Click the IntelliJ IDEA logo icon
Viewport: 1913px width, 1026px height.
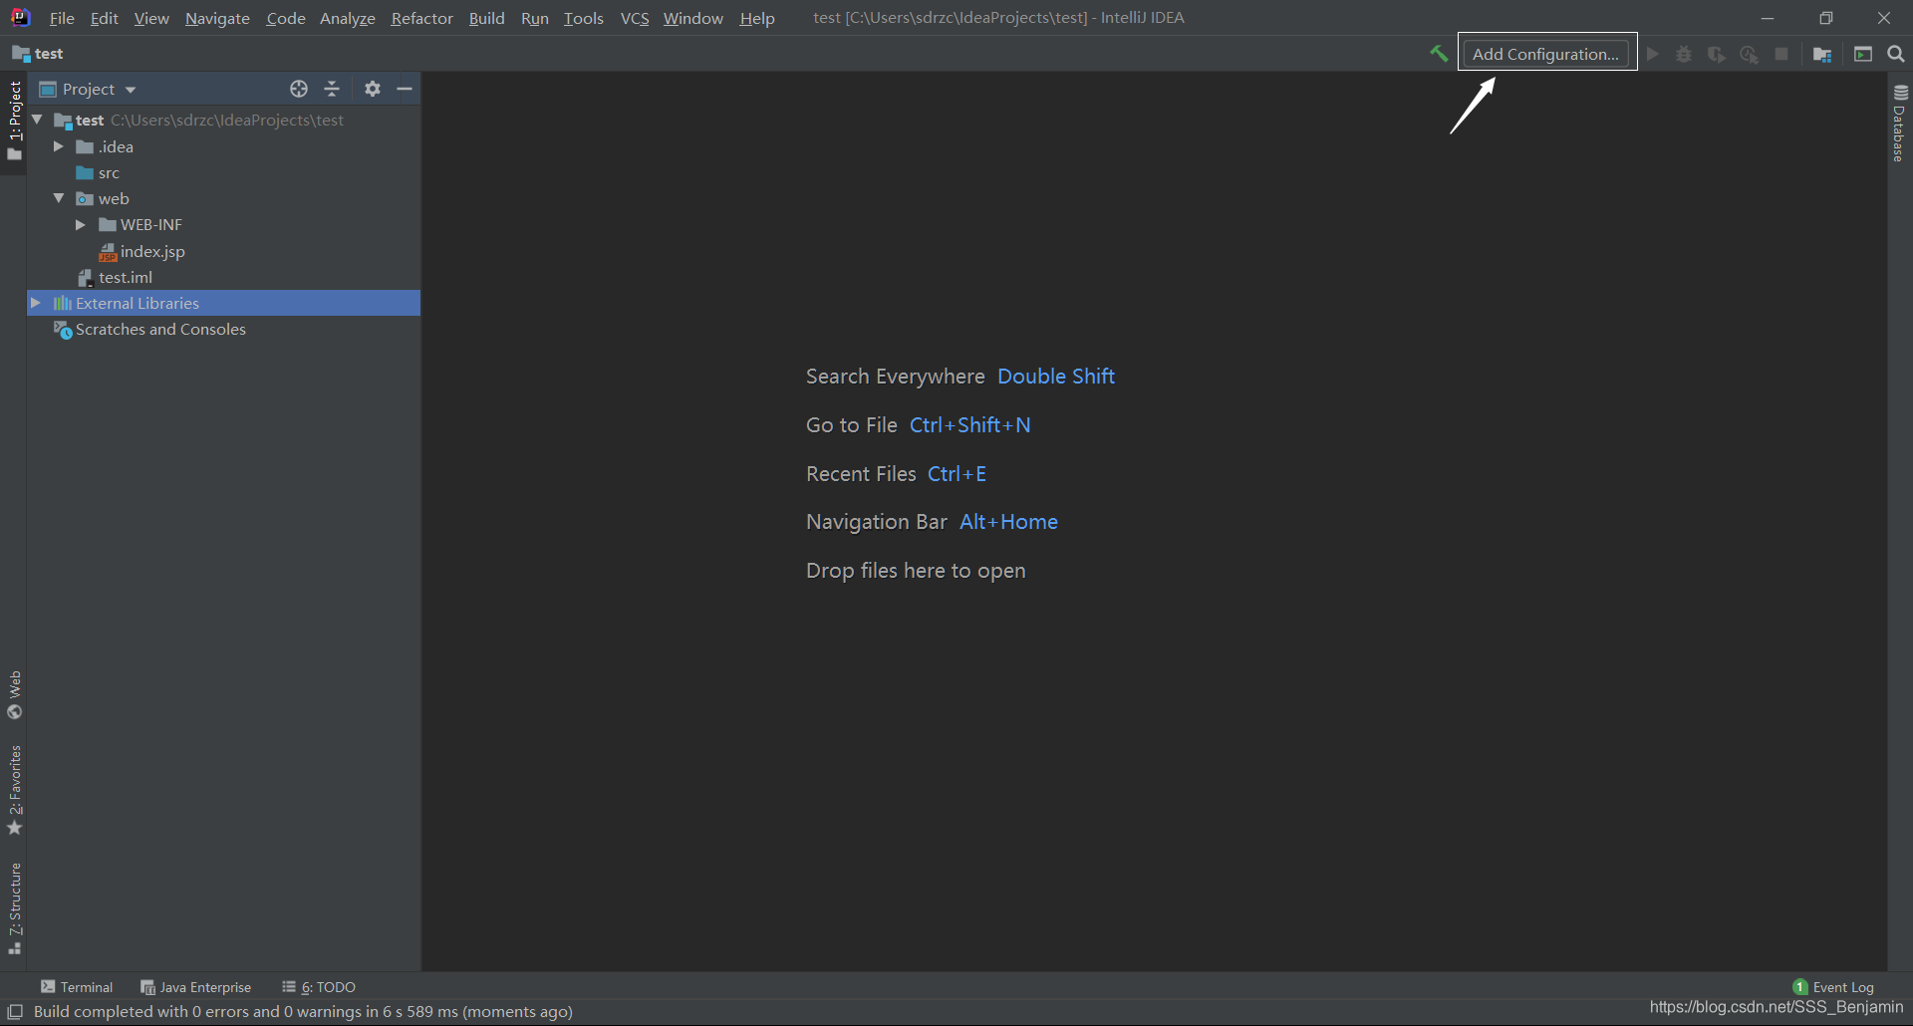[20, 18]
